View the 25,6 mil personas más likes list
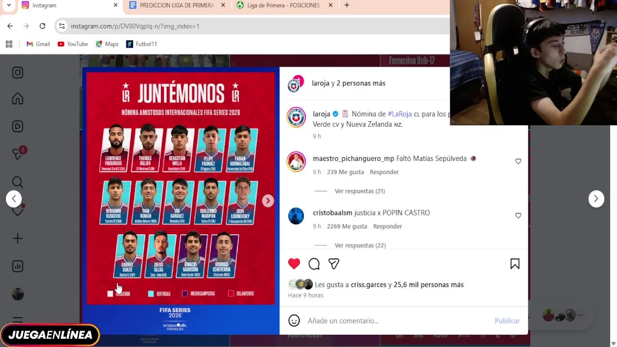The image size is (617, 347). 429,285
